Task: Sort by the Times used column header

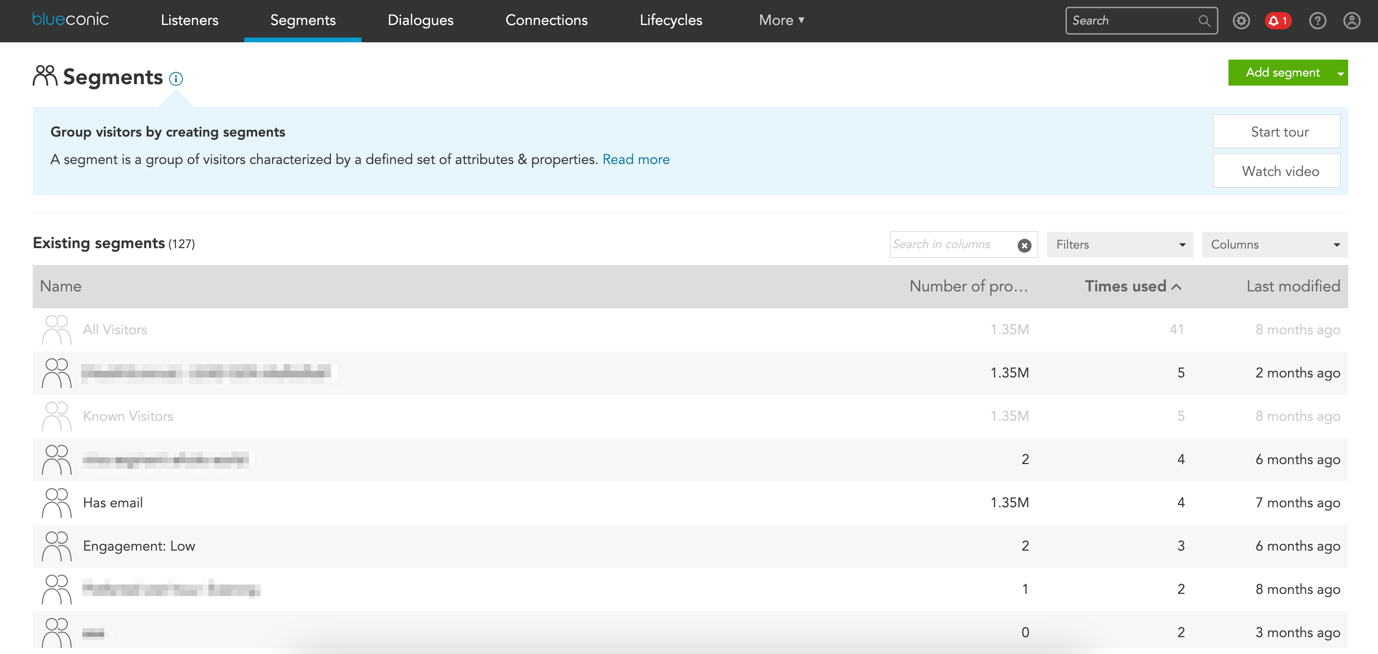Action: (1132, 286)
